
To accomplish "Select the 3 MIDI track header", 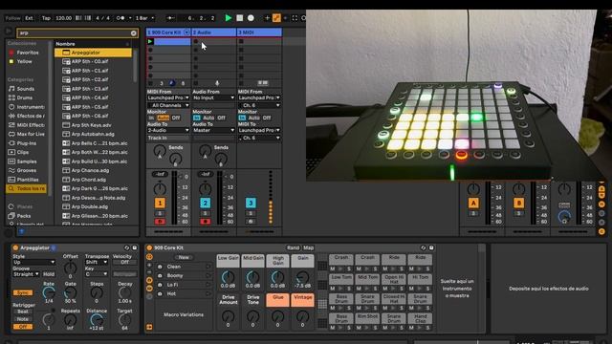I will point(259,32).
